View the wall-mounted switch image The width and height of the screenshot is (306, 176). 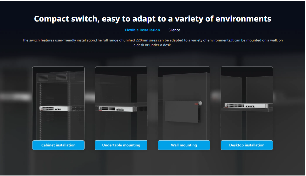(184, 103)
